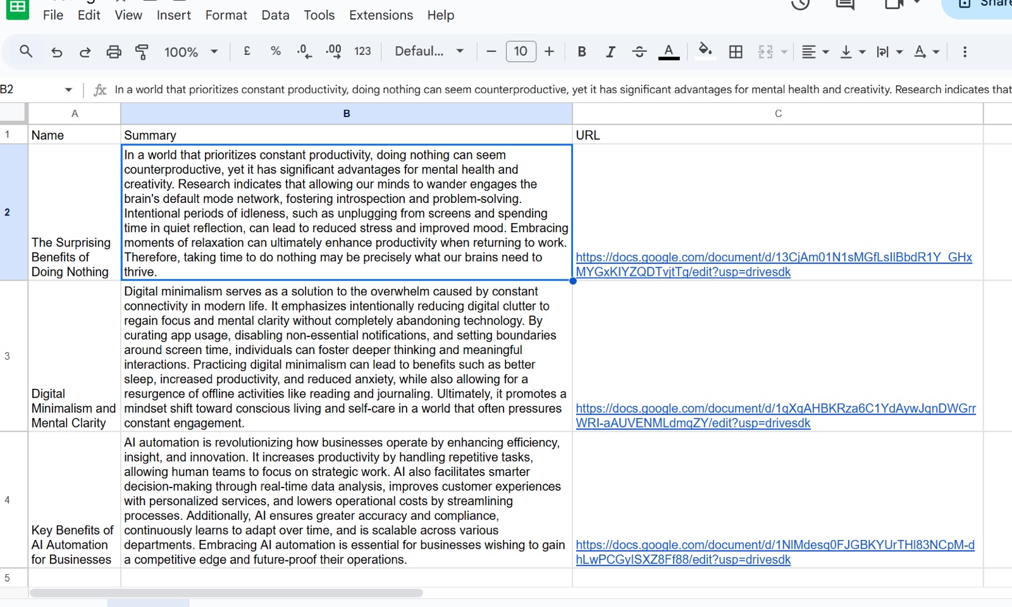Select column A header

pos(75,114)
